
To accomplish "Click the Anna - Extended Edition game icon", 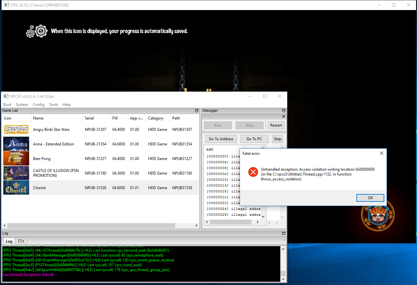I will (16, 144).
